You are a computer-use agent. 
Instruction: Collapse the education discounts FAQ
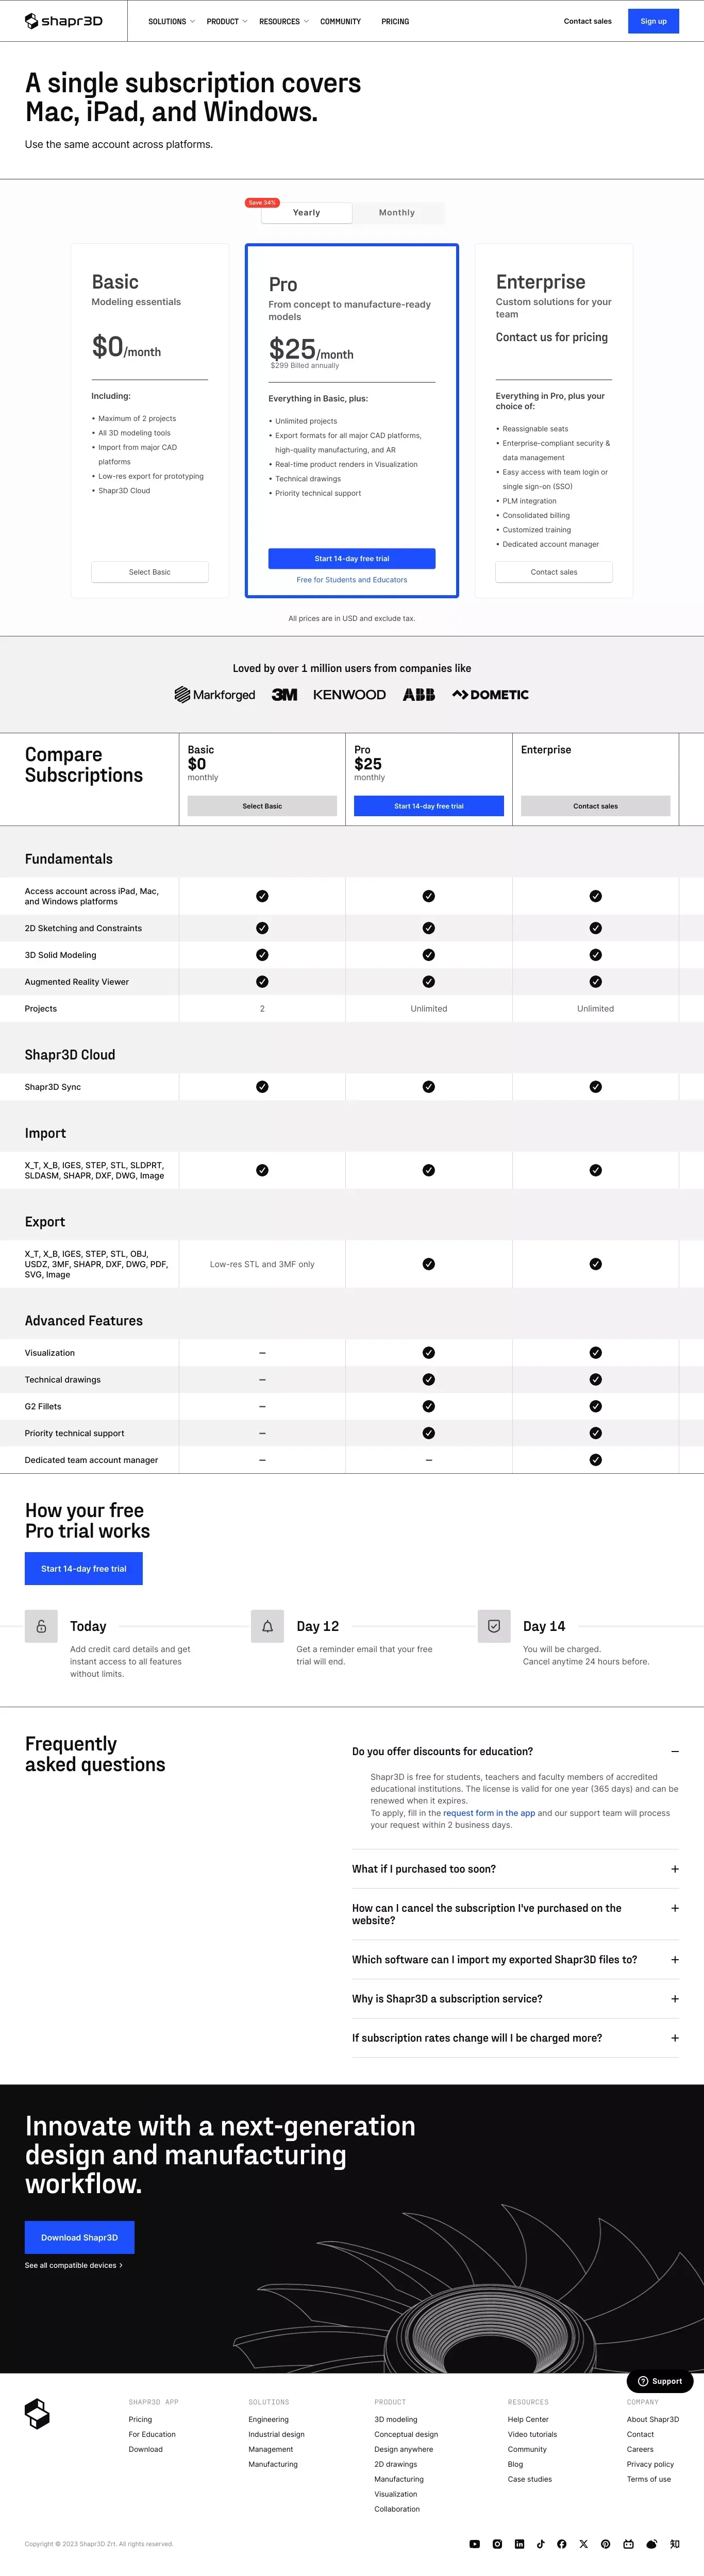(x=515, y=1751)
